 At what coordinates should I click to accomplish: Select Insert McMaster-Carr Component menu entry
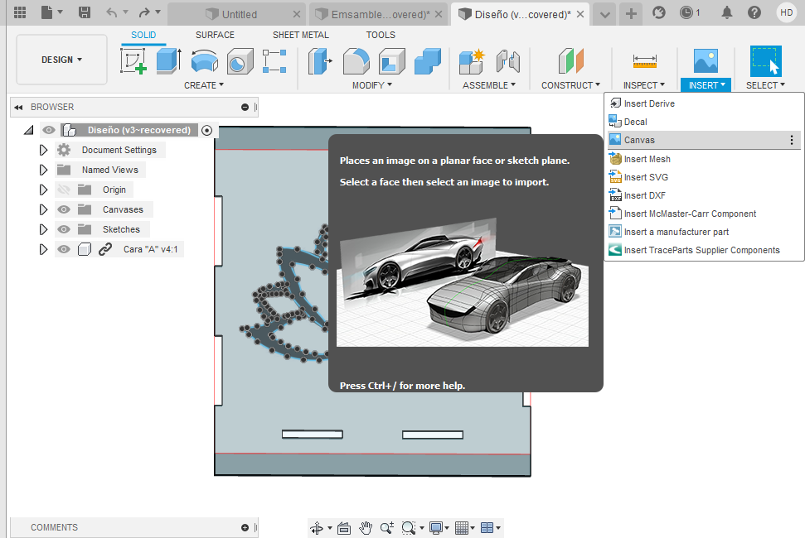point(690,214)
